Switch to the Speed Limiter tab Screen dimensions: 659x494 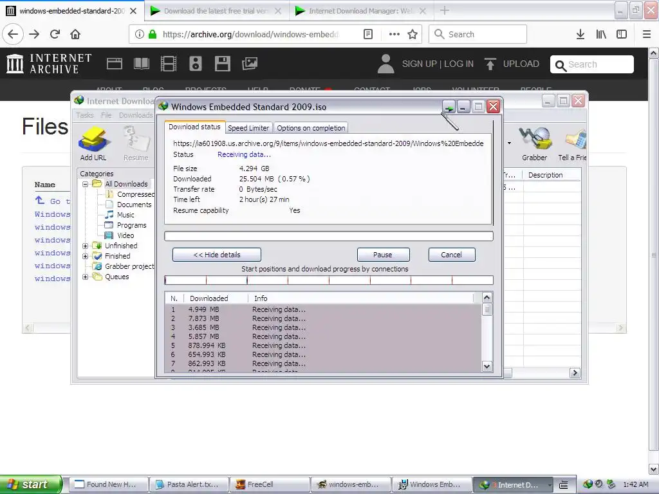pos(248,128)
